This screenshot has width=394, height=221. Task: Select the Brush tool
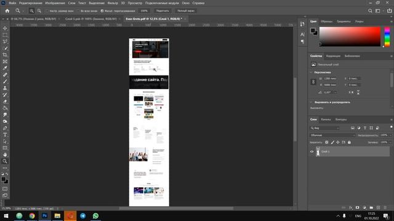(x=5, y=82)
